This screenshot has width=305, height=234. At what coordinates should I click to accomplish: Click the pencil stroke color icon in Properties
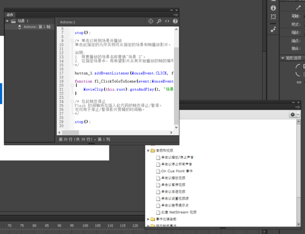click(x=298, y=8)
